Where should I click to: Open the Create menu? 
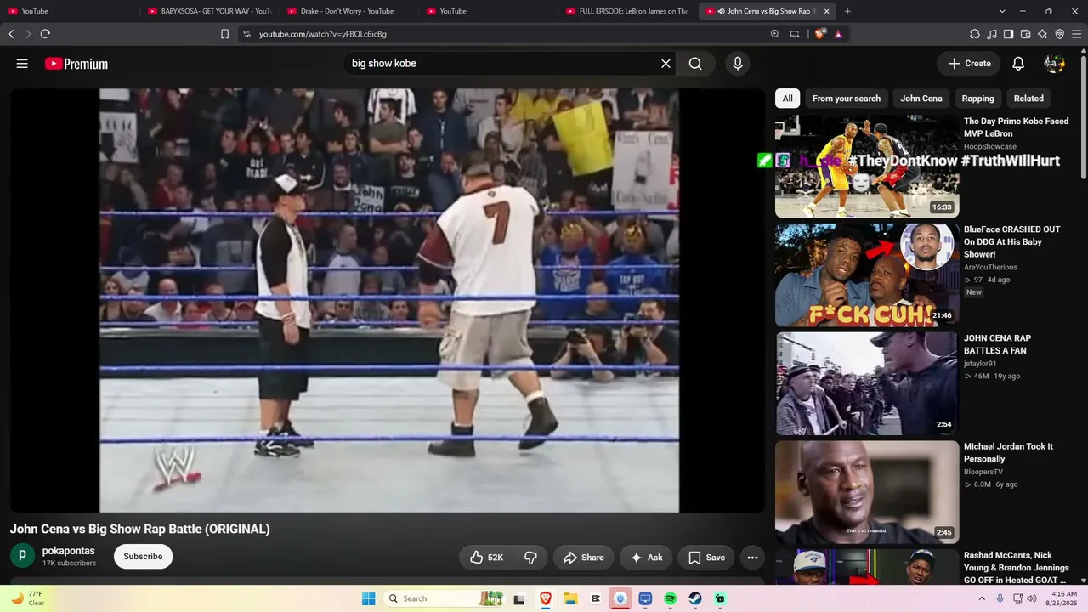(x=969, y=64)
